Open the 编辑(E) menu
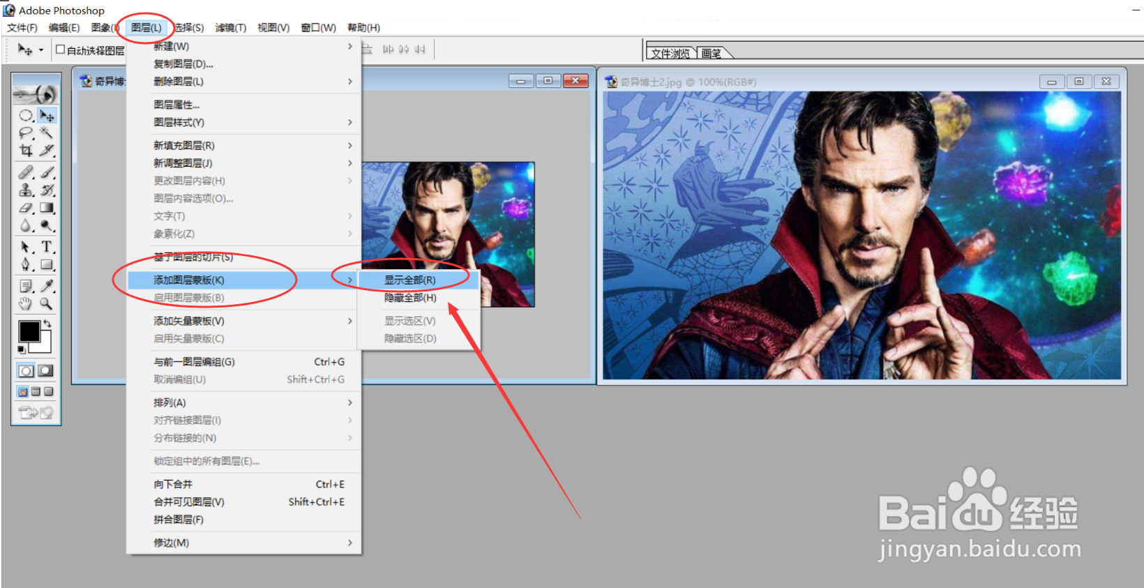The width and height of the screenshot is (1144, 588). click(64, 28)
